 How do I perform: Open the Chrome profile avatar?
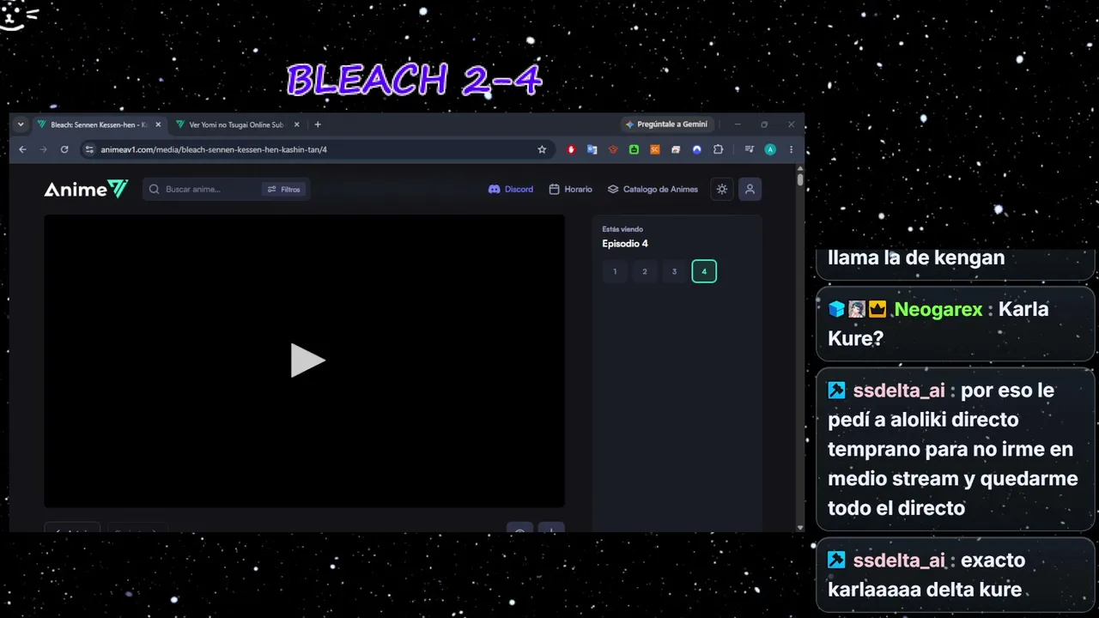coord(770,149)
